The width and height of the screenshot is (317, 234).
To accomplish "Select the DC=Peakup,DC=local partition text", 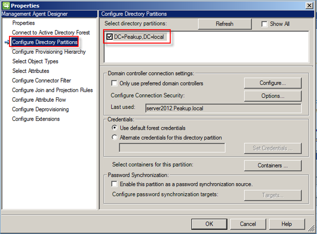I will pyautogui.click(x=139, y=37).
